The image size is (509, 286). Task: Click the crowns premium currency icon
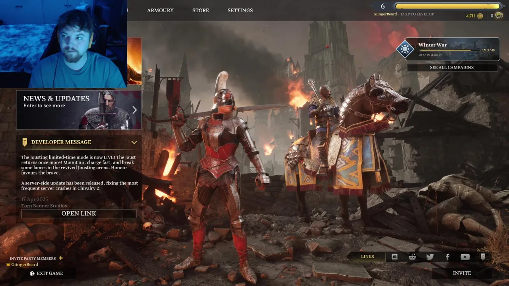499,16
